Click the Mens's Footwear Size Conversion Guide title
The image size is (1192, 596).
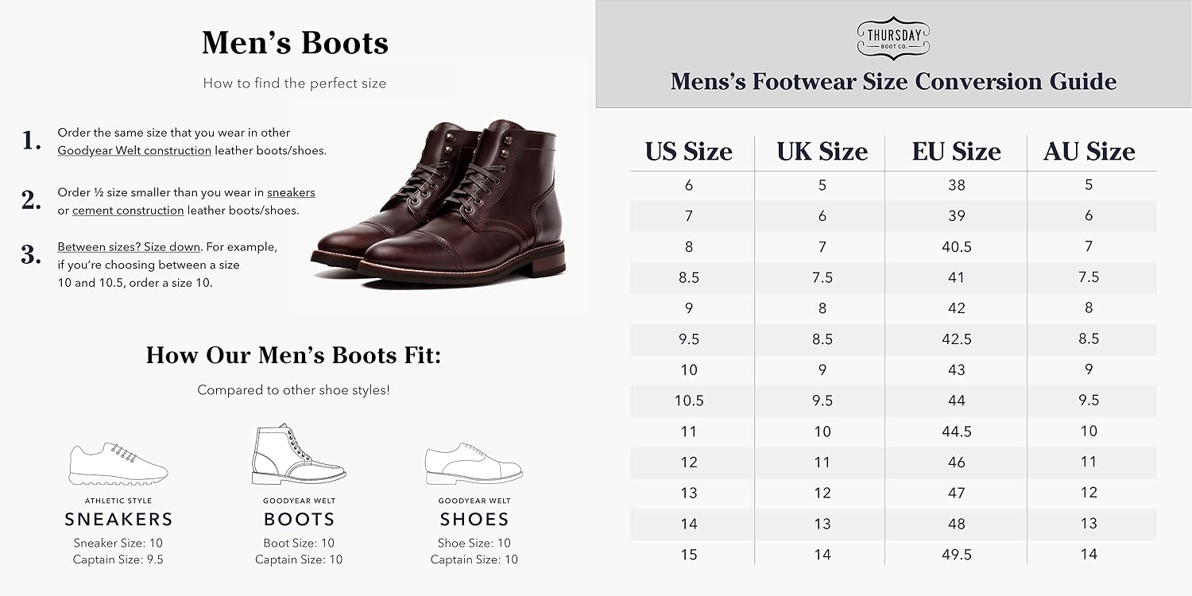click(893, 81)
